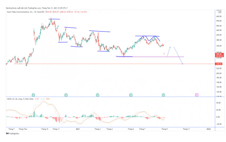Click the purple upcoming earnings E marker
Screen dimensions: 226x142
click(197, 95)
